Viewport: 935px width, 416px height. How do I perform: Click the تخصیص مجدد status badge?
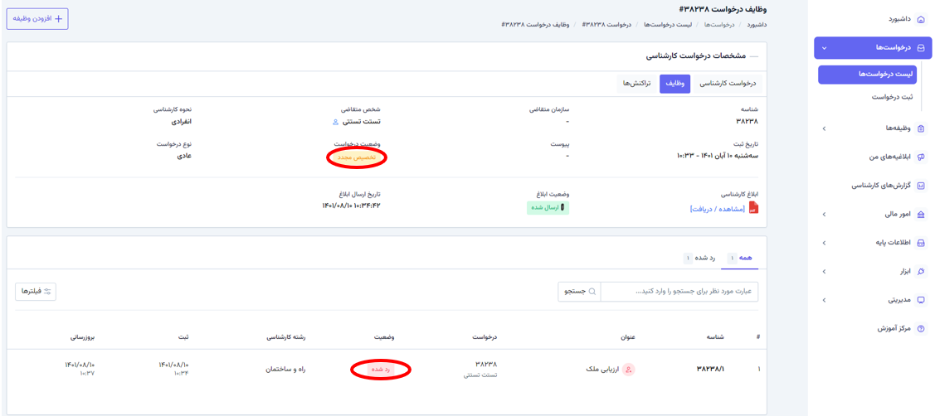pyautogui.click(x=357, y=157)
